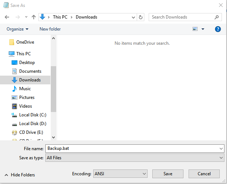227x184 pixels.
Task: Click navigation pane scroll down arrow
Action: (53, 137)
